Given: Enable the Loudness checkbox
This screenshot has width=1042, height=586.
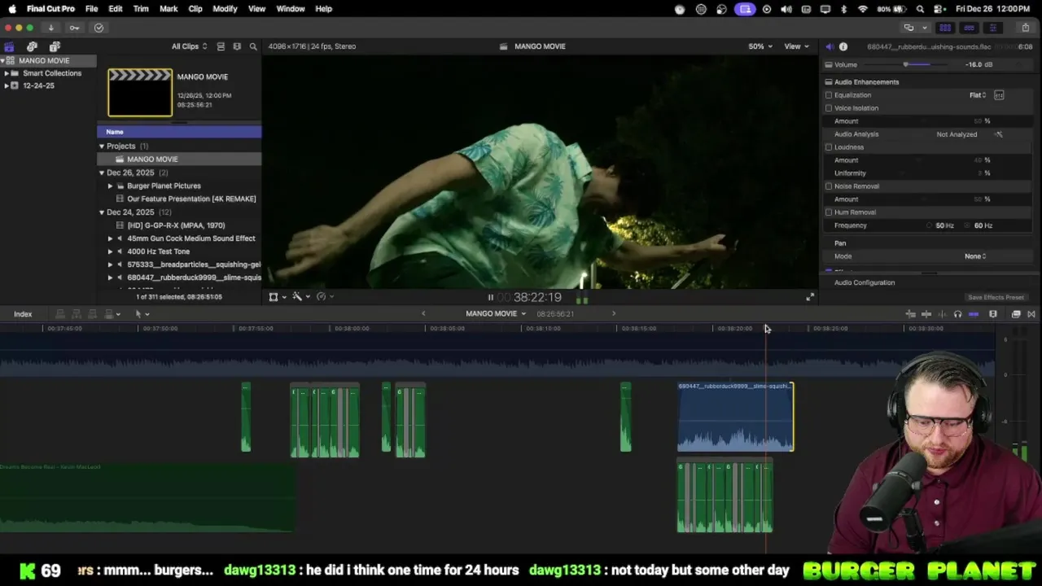Looking at the screenshot, I should click(829, 147).
